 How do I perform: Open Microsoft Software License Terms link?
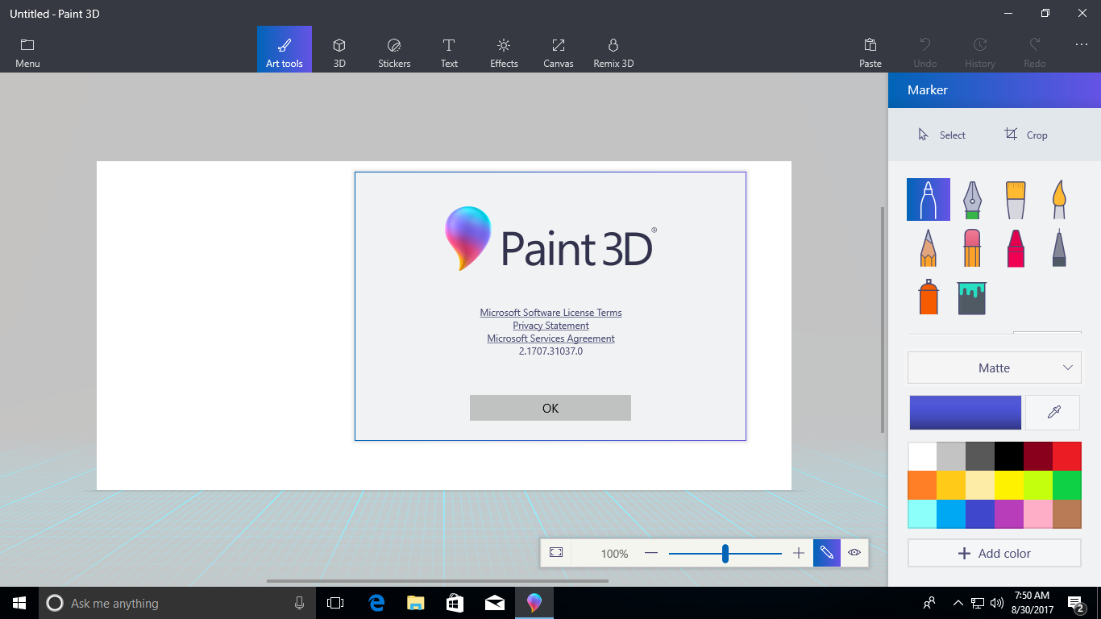pos(550,313)
